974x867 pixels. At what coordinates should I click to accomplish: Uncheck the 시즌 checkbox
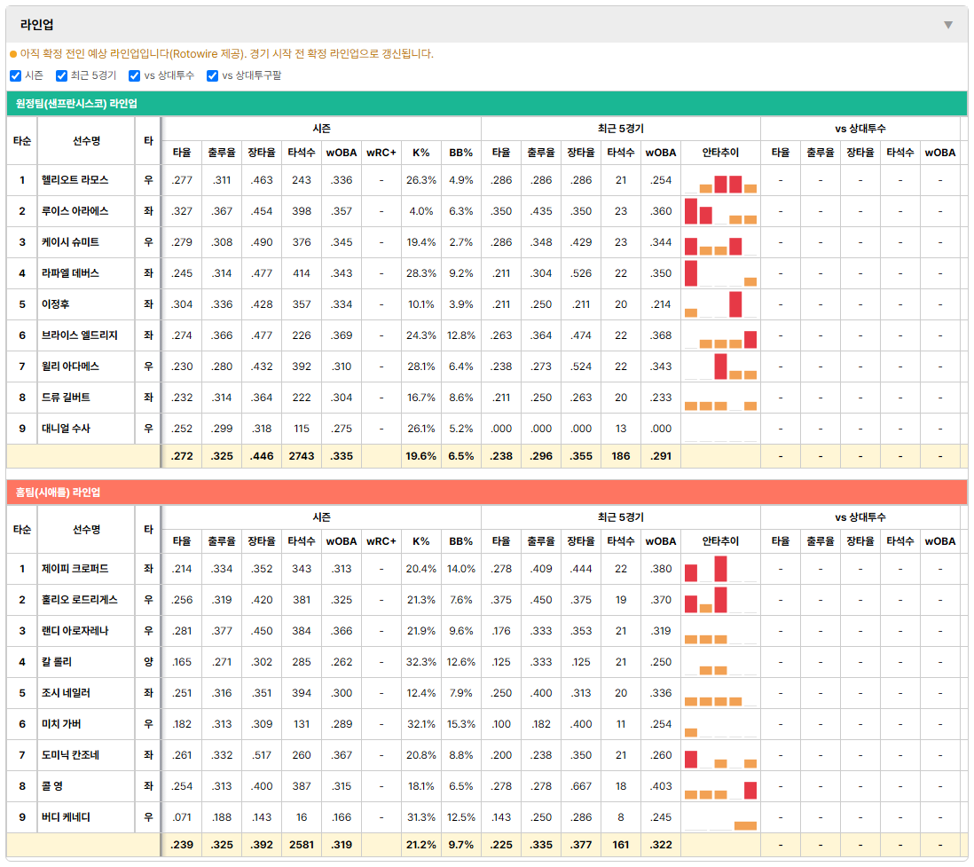[x=16, y=75]
